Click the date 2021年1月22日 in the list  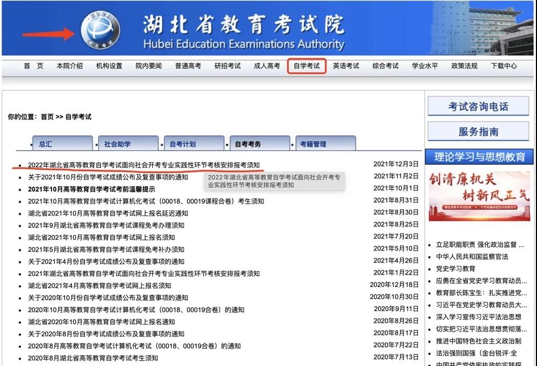(x=396, y=272)
